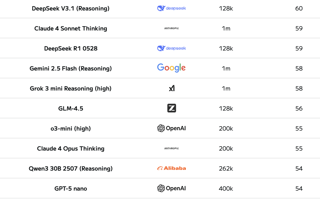This screenshot has height=202, width=320.
Task: Select Gemini 2.5 Flash (Reasoning) model name
Action: tap(71, 69)
